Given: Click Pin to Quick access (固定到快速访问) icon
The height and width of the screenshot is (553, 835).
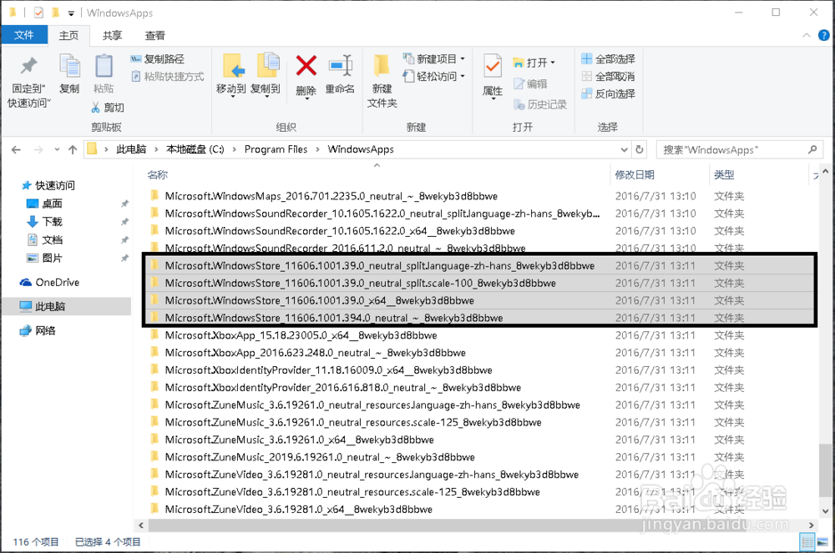Looking at the screenshot, I should coord(28,67).
